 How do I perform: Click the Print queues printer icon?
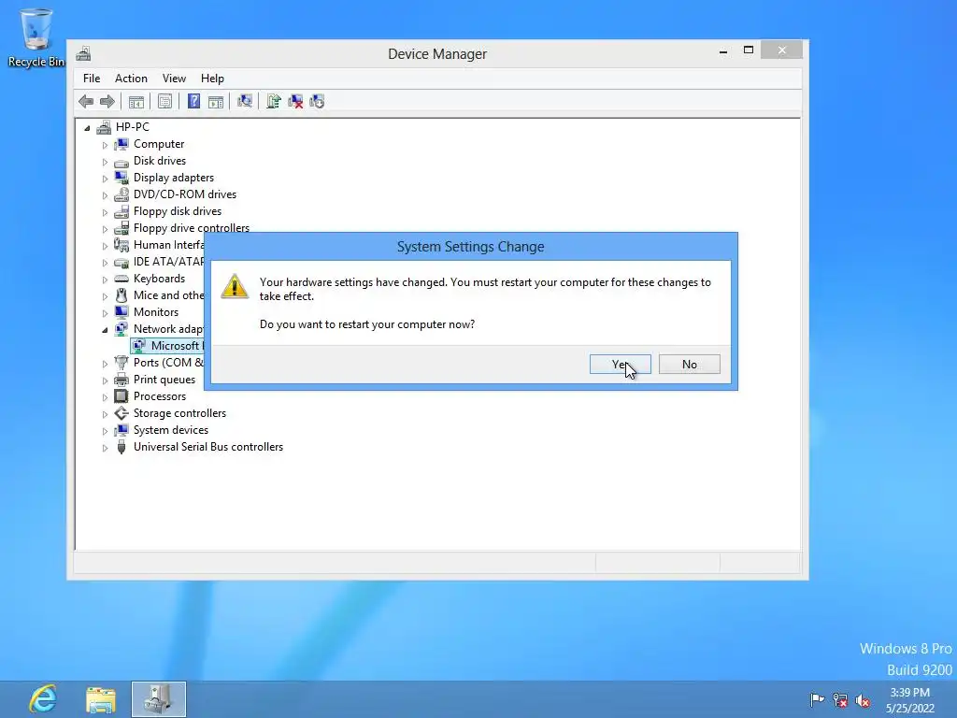tap(121, 380)
